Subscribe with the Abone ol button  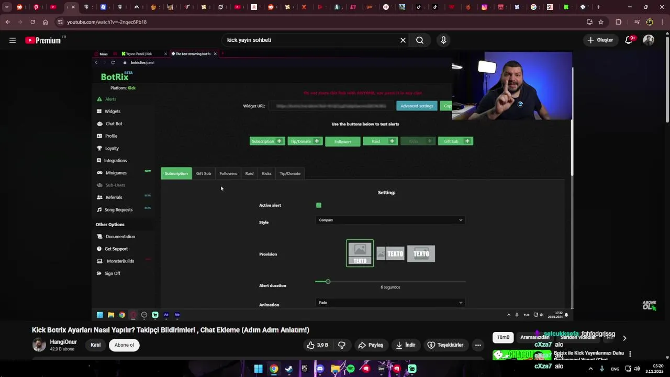(x=124, y=345)
